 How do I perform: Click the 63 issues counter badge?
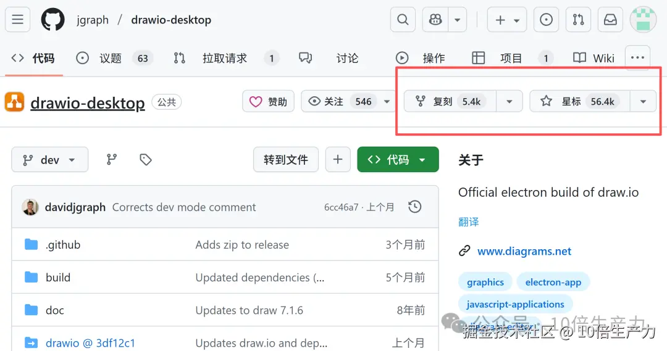[143, 58]
